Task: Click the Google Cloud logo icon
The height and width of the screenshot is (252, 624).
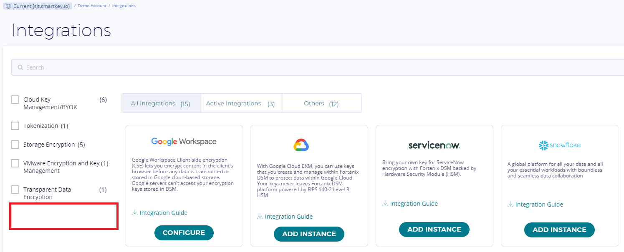Action: tap(301, 145)
